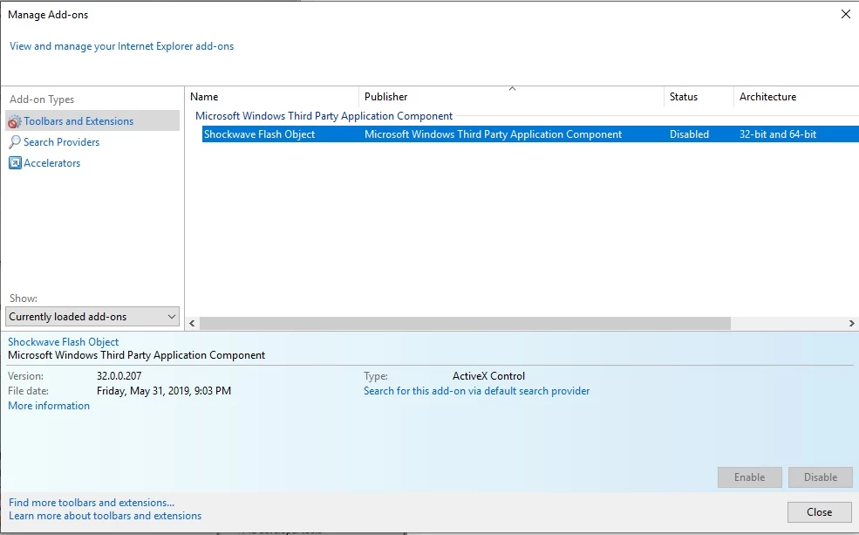The height and width of the screenshot is (535, 859).
Task: Search for this add-on via default provider
Action: click(477, 391)
